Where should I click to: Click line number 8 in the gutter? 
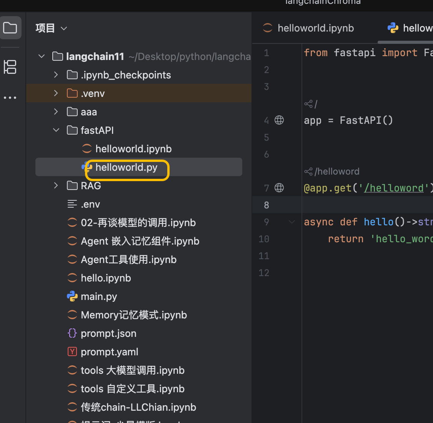coord(266,205)
